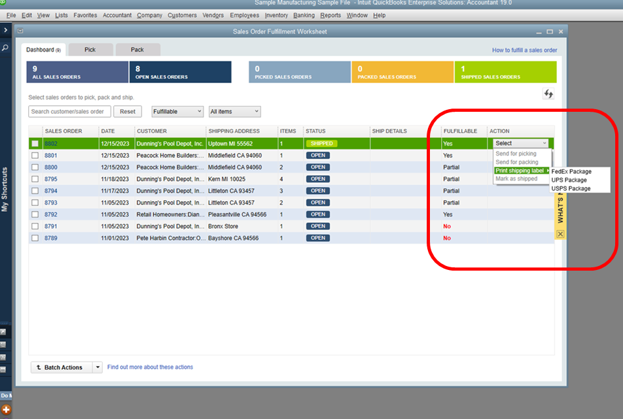Expand the My Shortcuts sidebar arrow

5,30
